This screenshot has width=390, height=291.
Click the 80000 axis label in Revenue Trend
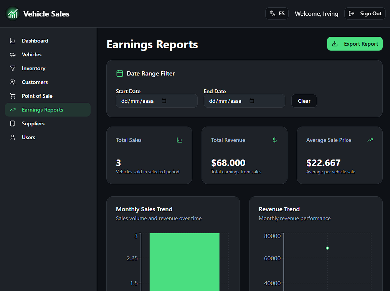tap(272, 236)
